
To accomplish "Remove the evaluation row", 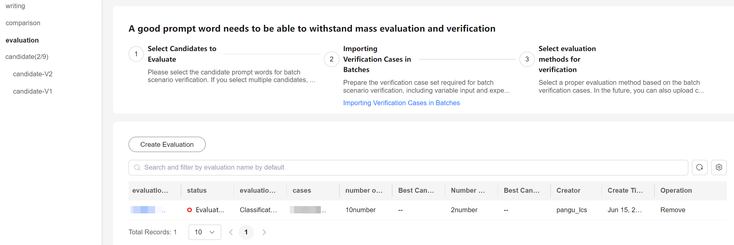I will click(x=673, y=210).
